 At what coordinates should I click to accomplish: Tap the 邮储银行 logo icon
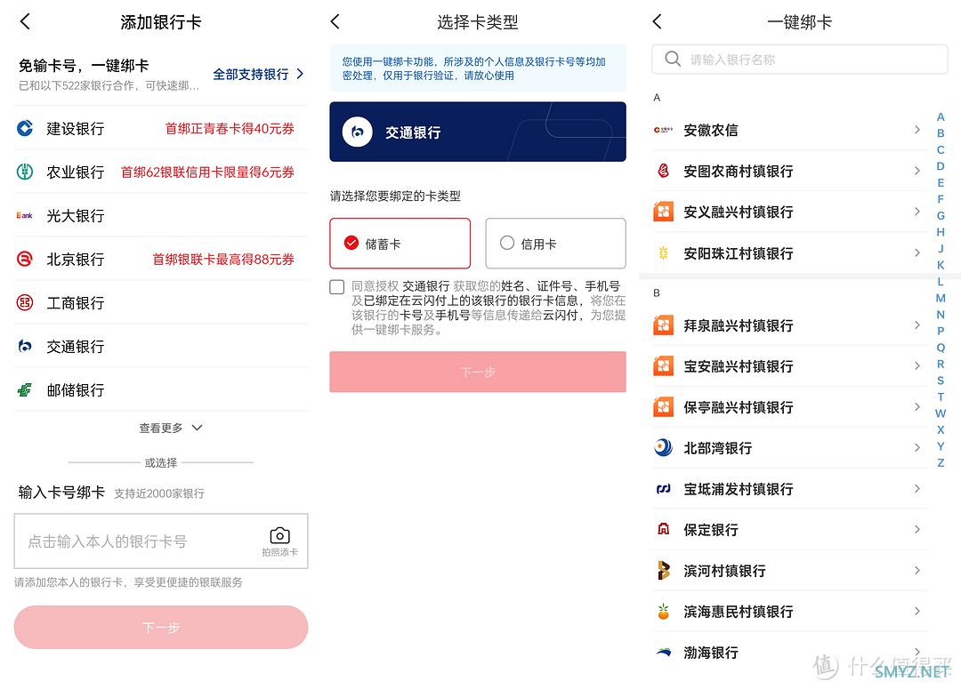pos(25,390)
